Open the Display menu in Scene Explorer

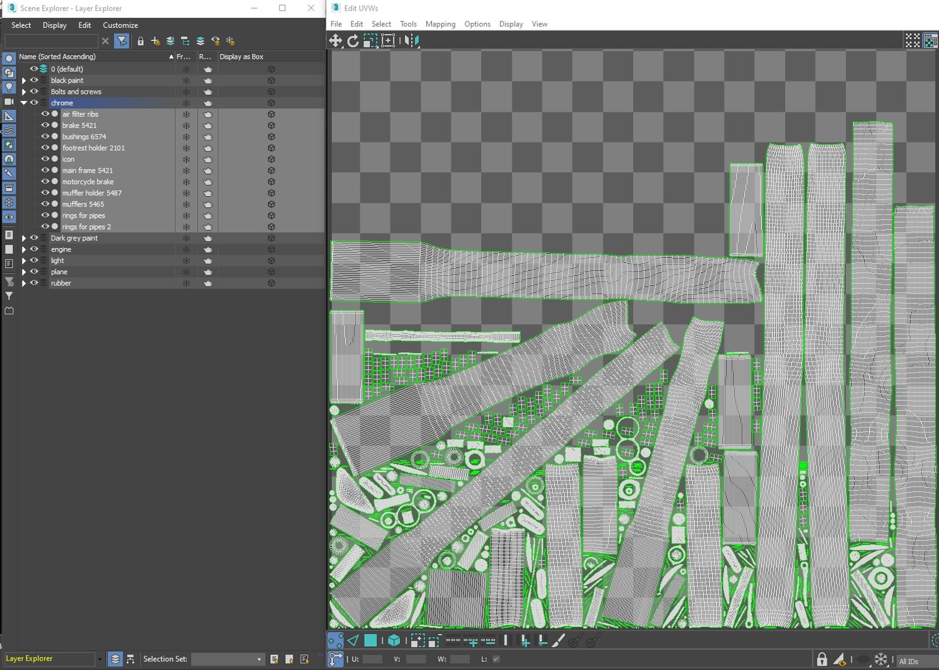(x=55, y=25)
